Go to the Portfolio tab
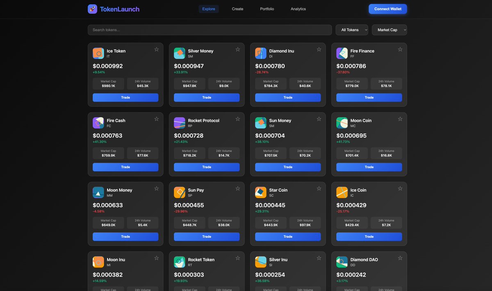 pyautogui.click(x=267, y=9)
